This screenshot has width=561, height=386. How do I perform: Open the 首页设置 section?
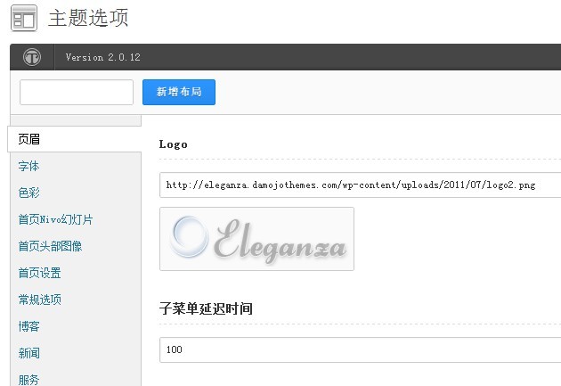pyautogui.click(x=39, y=273)
